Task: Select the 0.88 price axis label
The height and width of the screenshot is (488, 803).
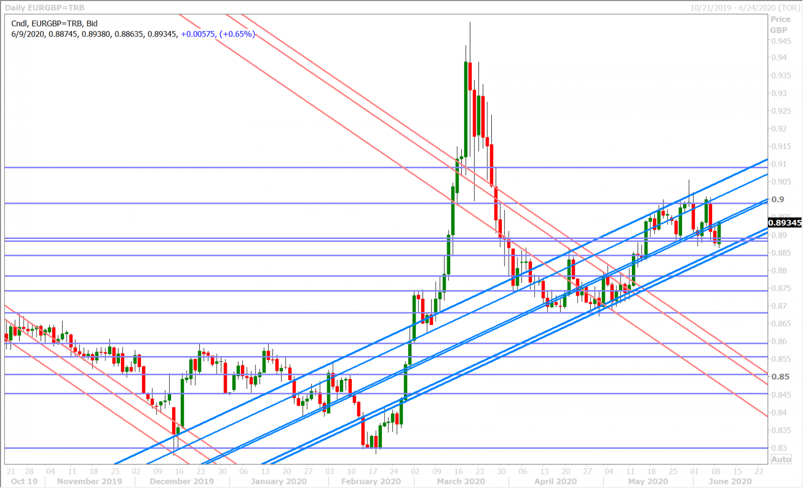Action: (x=779, y=271)
